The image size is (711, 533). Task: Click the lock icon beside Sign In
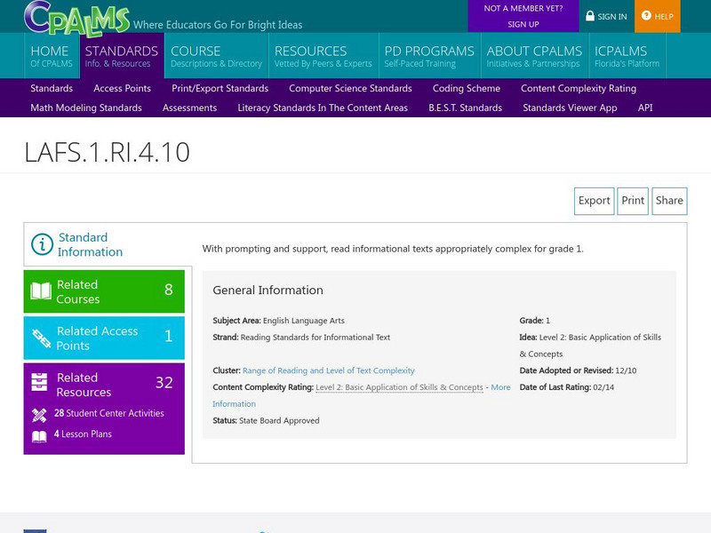(590, 16)
